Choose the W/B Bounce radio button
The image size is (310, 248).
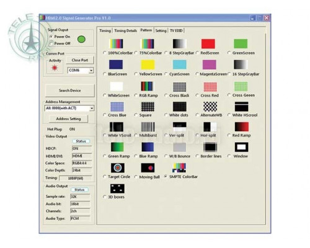(166, 156)
